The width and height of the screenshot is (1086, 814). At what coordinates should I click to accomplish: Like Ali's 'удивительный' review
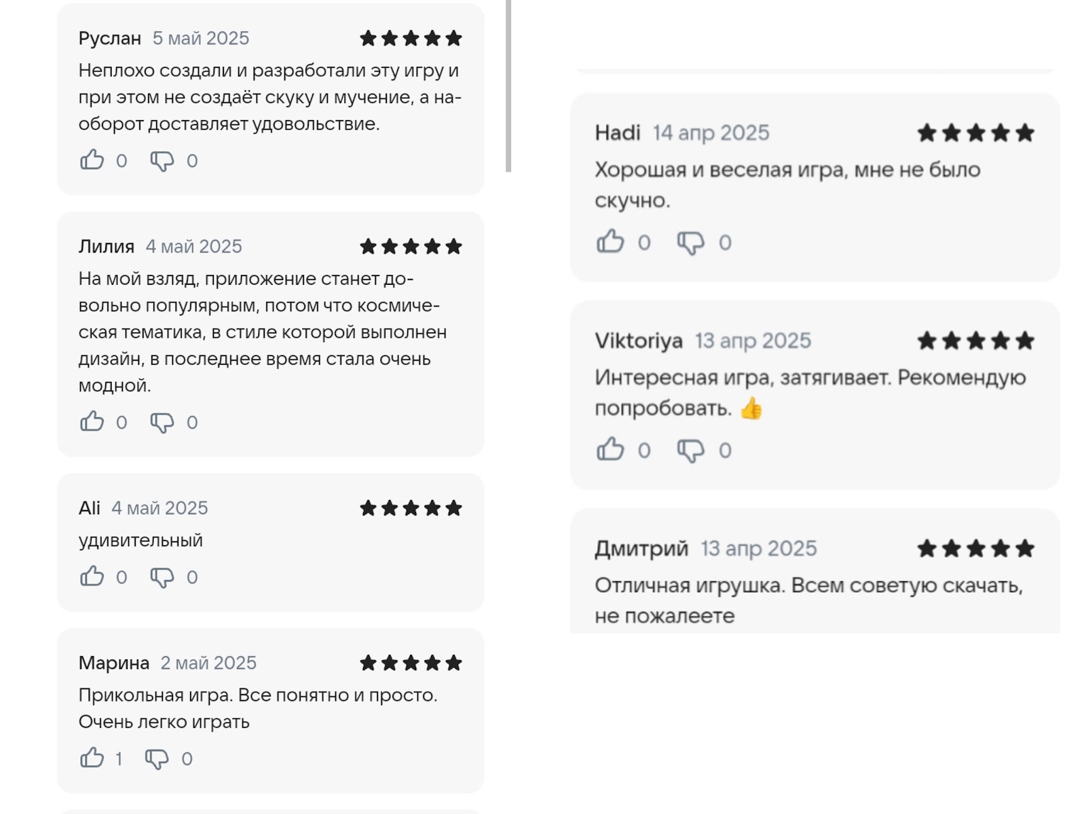pyautogui.click(x=92, y=577)
